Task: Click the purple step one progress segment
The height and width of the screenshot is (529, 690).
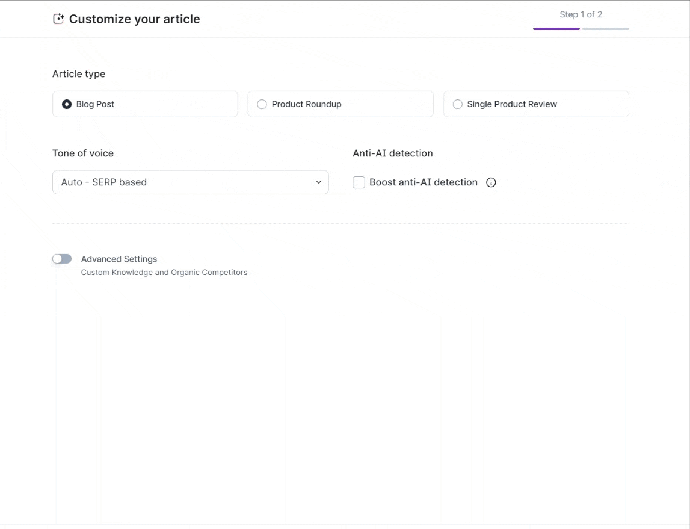Action: pos(556,28)
